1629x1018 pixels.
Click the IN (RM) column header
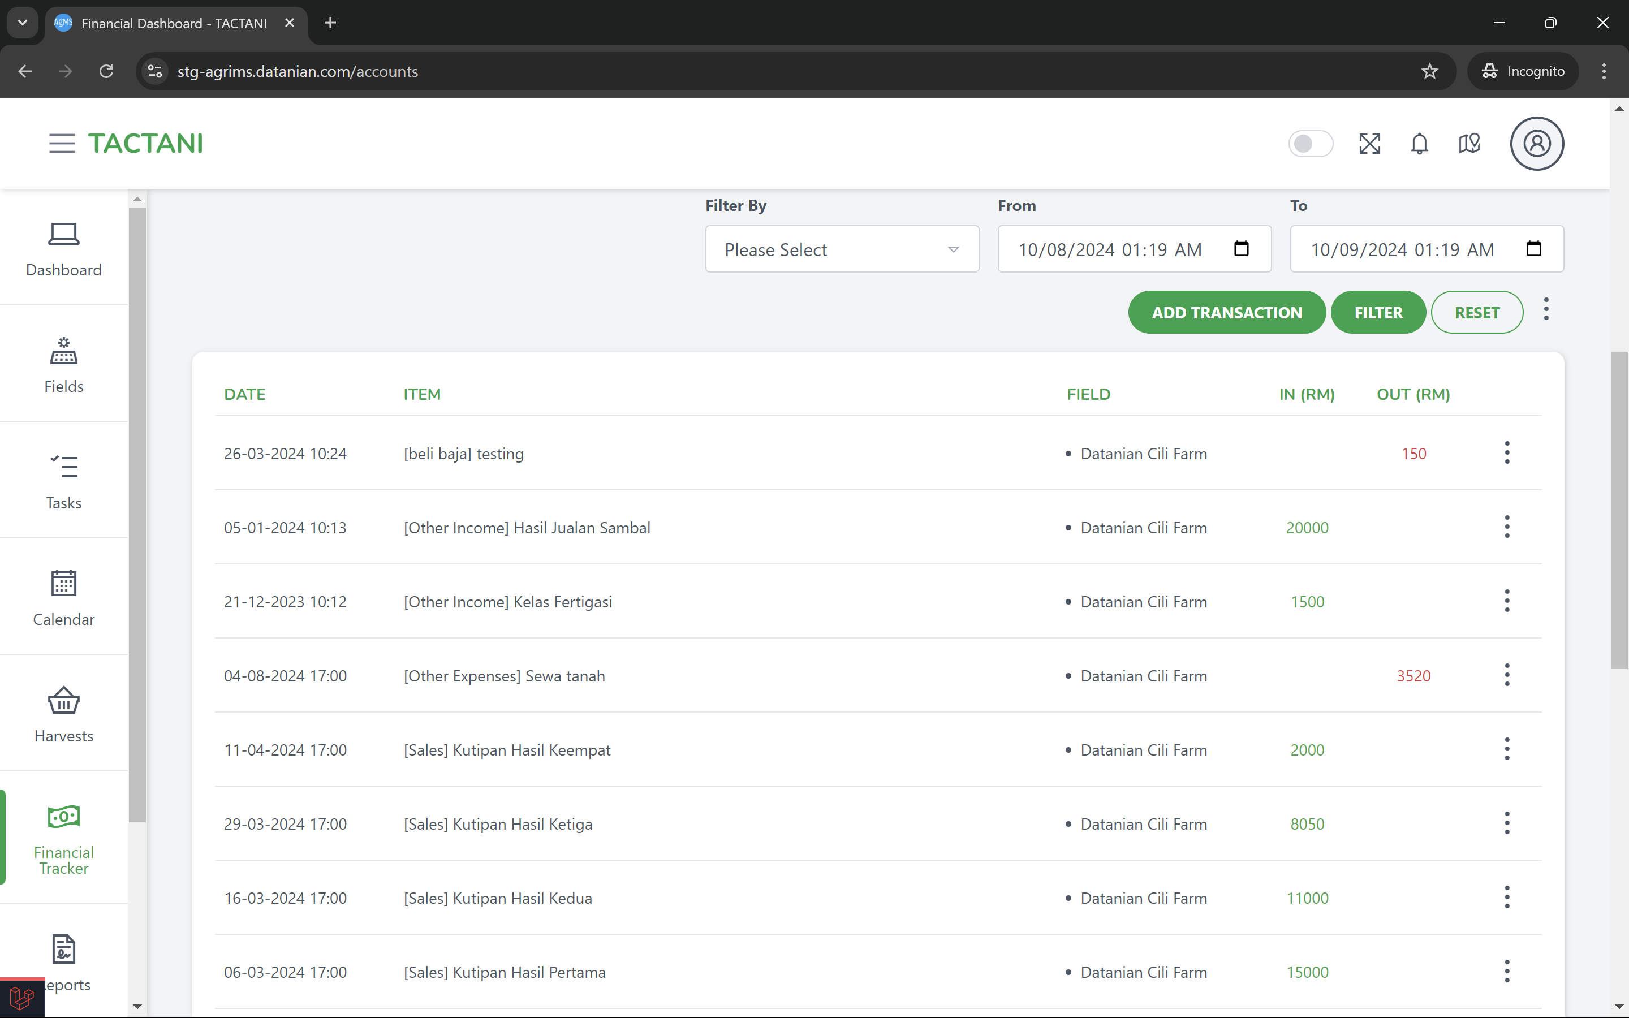1307,395
